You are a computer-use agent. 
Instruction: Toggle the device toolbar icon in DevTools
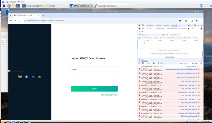point(143,25)
